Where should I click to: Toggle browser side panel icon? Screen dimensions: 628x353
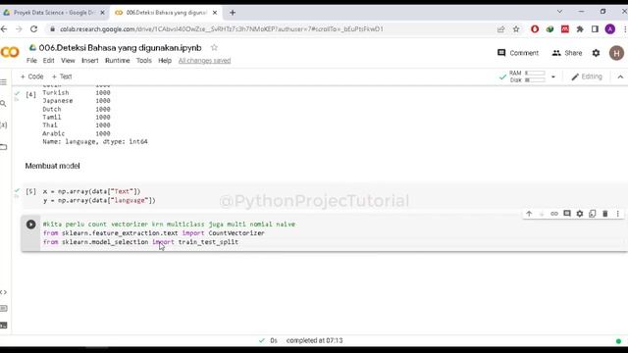click(595, 28)
